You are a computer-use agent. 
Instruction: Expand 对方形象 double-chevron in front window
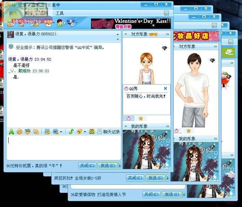coord(167,34)
